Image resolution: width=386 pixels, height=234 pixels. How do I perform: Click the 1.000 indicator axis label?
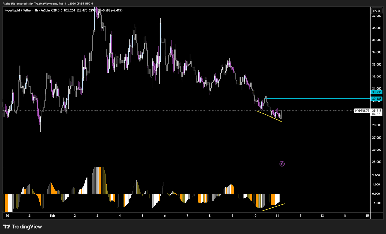(376, 184)
